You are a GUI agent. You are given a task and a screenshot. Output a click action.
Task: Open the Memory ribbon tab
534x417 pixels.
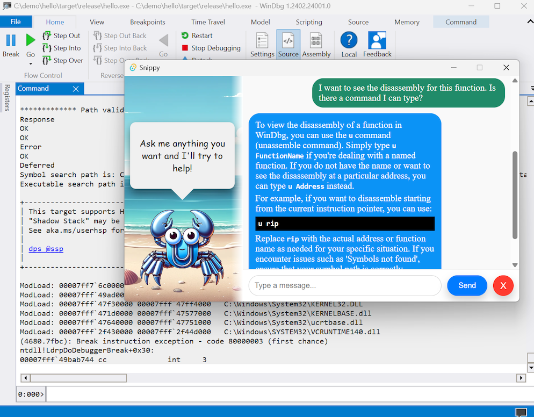point(407,22)
